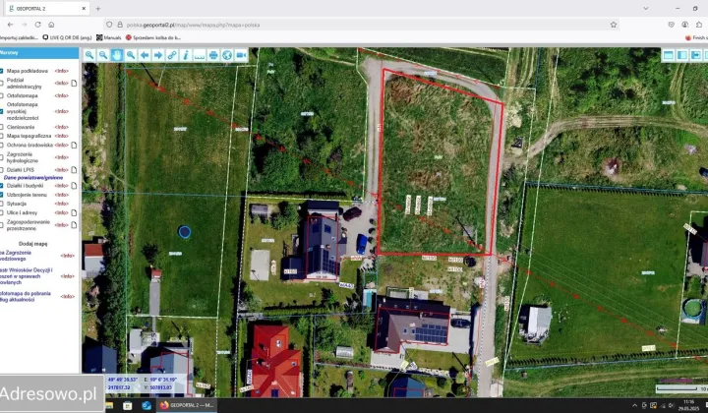This screenshot has width=708, height=413.
Task: Click the fourth magnifier search tool in map toolbar
Action: 131,55
